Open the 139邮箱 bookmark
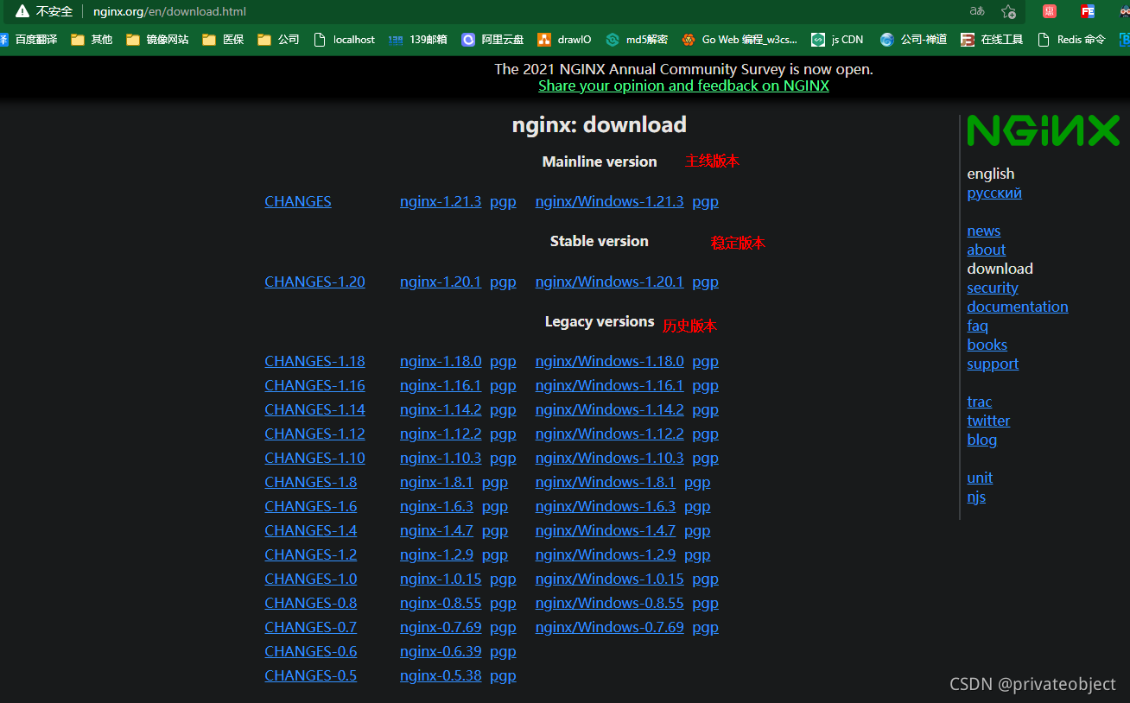Viewport: 1130px width, 703px height. pos(418,40)
